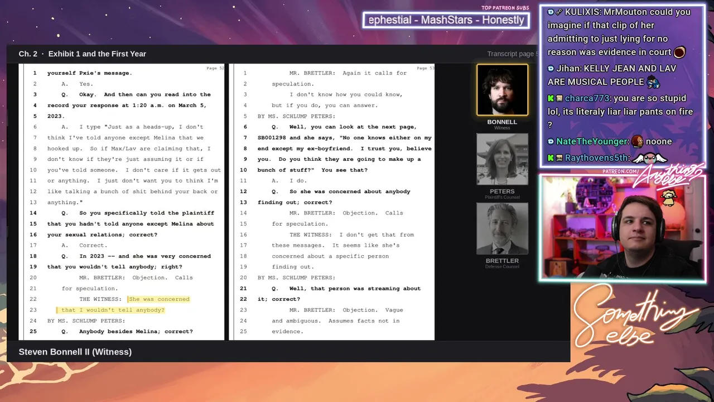Click the line "bunch of stuff?" You see that?
The image size is (714, 402).
[312, 170]
